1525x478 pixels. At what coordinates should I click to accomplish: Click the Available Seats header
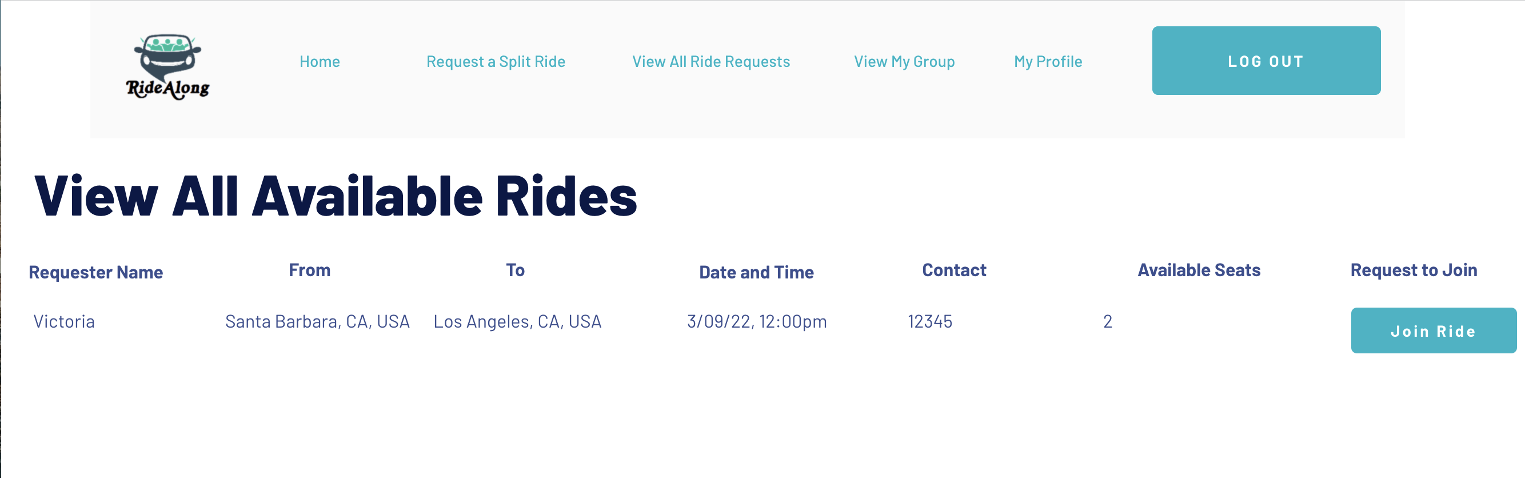(x=1198, y=270)
